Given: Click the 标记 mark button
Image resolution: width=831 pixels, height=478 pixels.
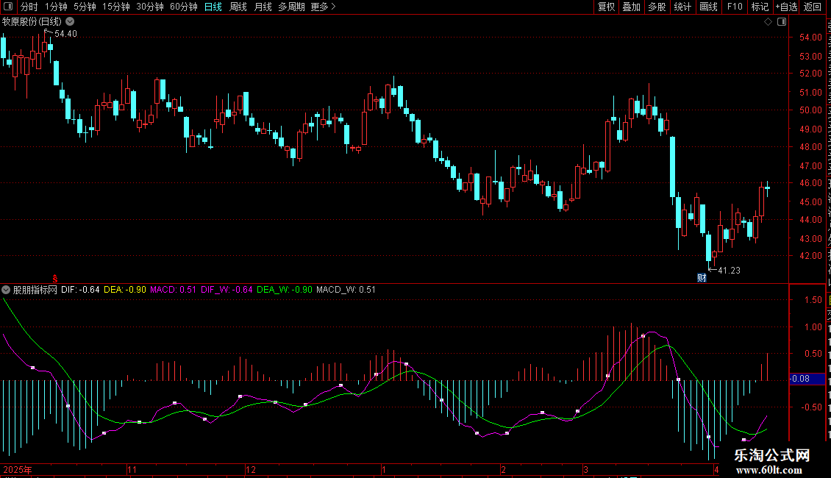Looking at the screenshot, I should [760, 7].
